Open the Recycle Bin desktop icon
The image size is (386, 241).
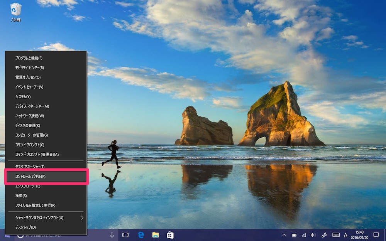click(x=16, y=12)
